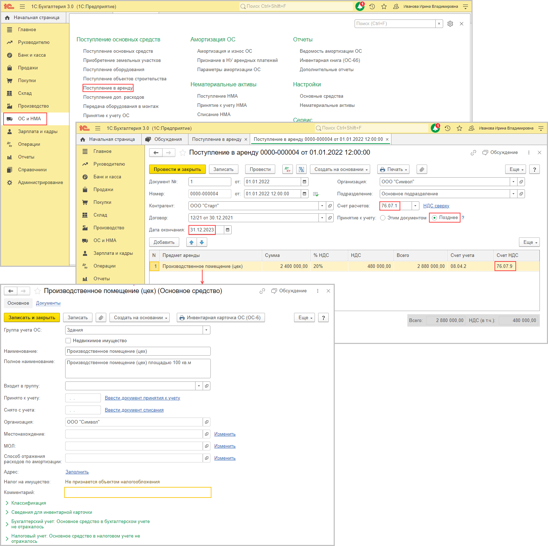
Task: Click paperclip attachments icon in rent document toolbar
Action: [422, 169]
